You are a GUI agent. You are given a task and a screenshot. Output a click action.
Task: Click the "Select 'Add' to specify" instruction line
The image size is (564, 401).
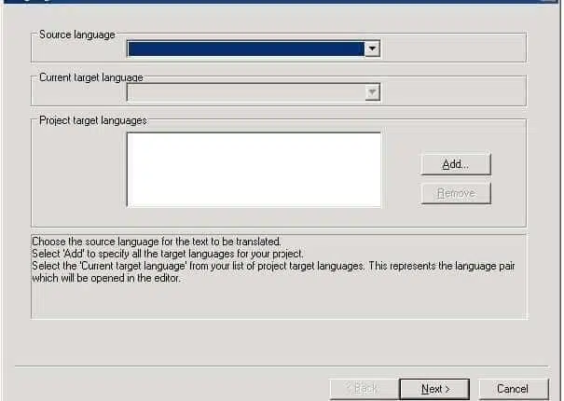168,254
